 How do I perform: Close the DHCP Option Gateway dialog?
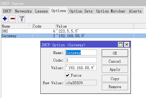click(x=127, y=44)
